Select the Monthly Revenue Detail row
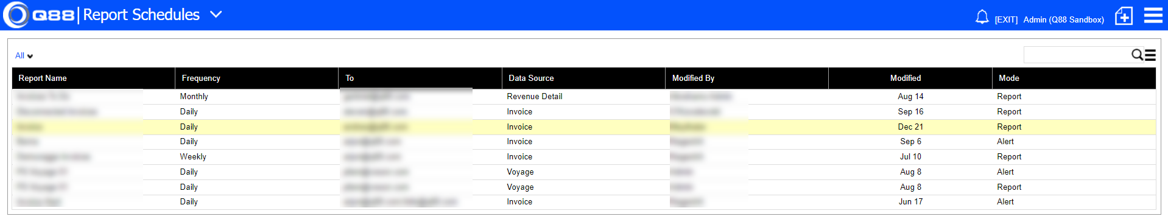The width and height of the screenshot is (1168, 219). [x=584, y=97]
